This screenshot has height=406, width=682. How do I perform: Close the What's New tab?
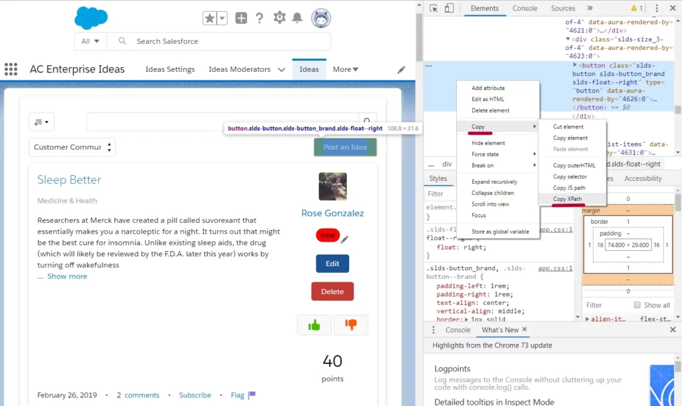click(525, 329)
